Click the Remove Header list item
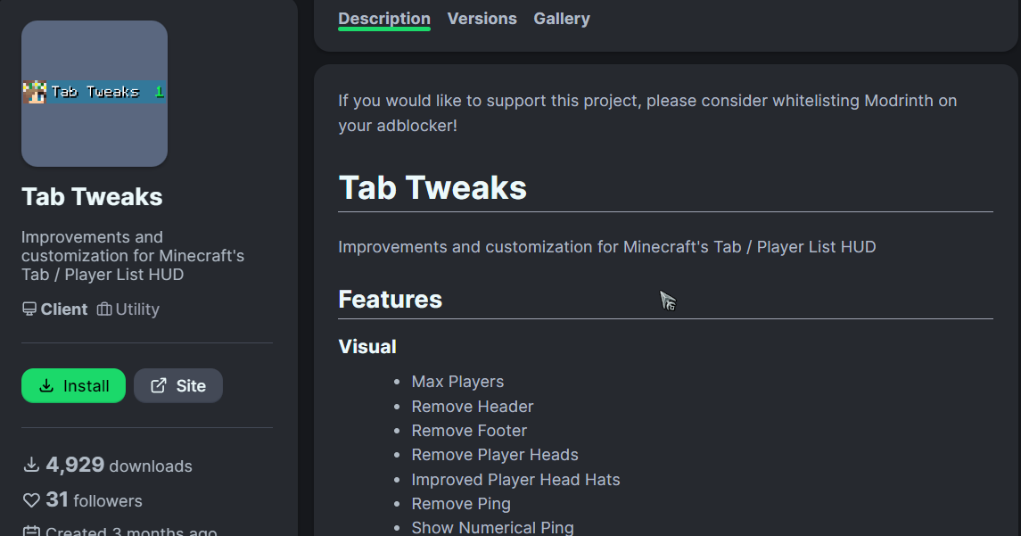Image resolution: width=1021 pixels, height=536 pixels. 473,407
